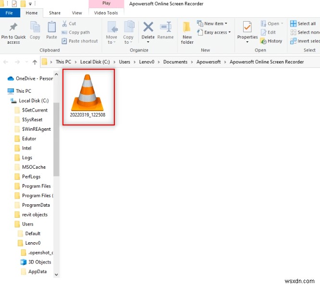Switch to the Home ribbon tab

(32, 13)
